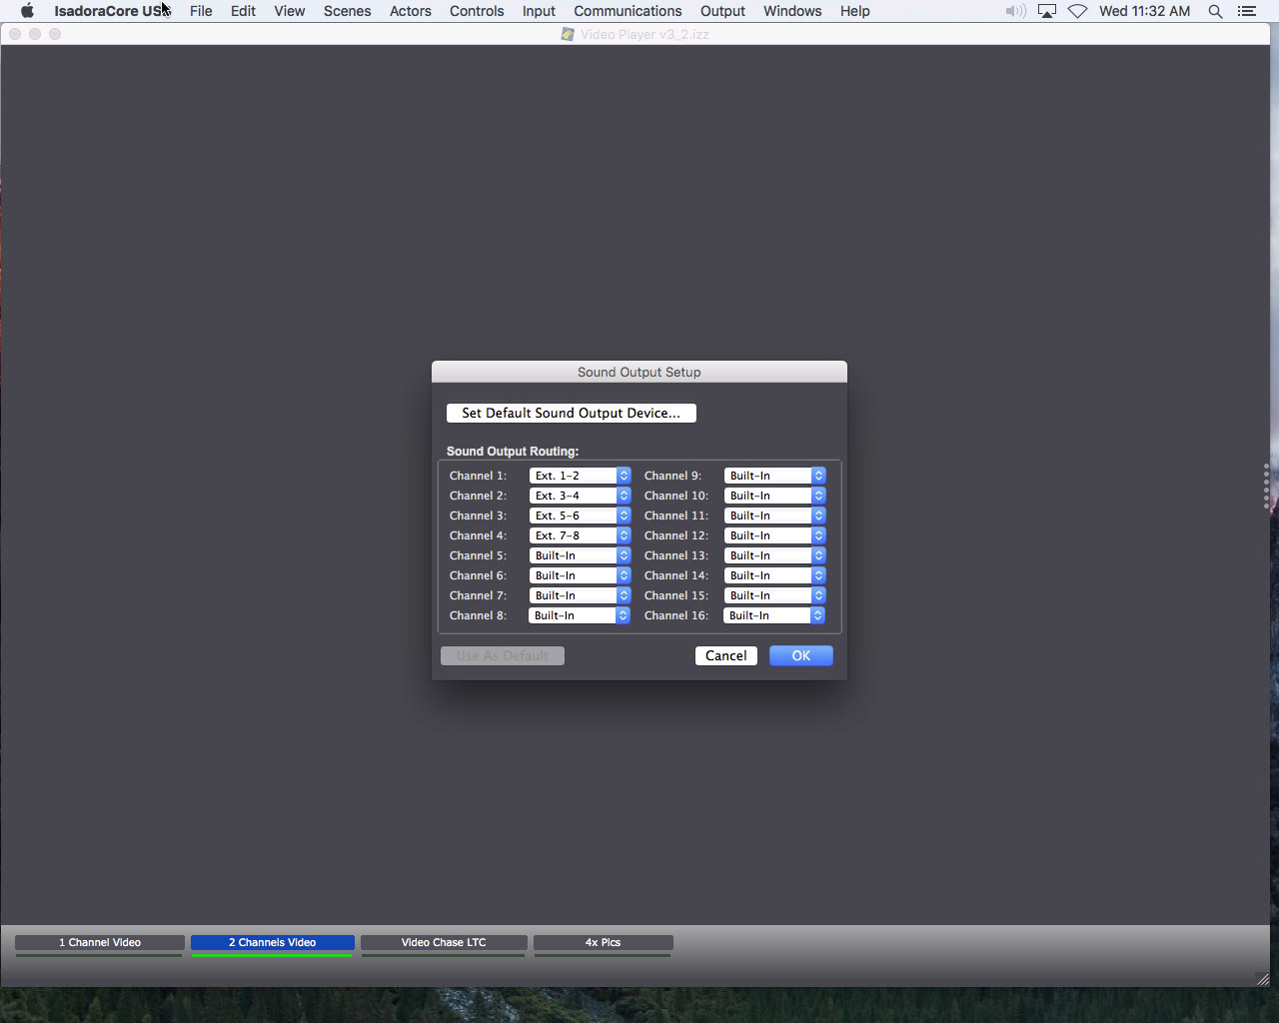Screen dimensions: 1279x1023
Task: Select the Video Chase LTC scene
Action: tap(444, 942)
